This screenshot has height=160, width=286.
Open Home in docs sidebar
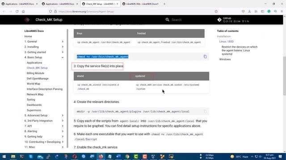point(28,36)
